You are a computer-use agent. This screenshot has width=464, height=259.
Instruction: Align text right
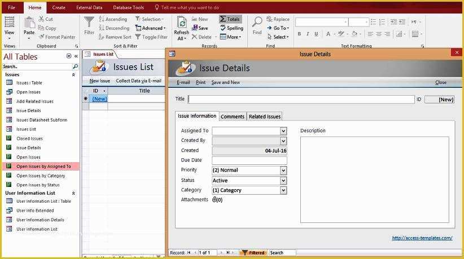point(387,34)
